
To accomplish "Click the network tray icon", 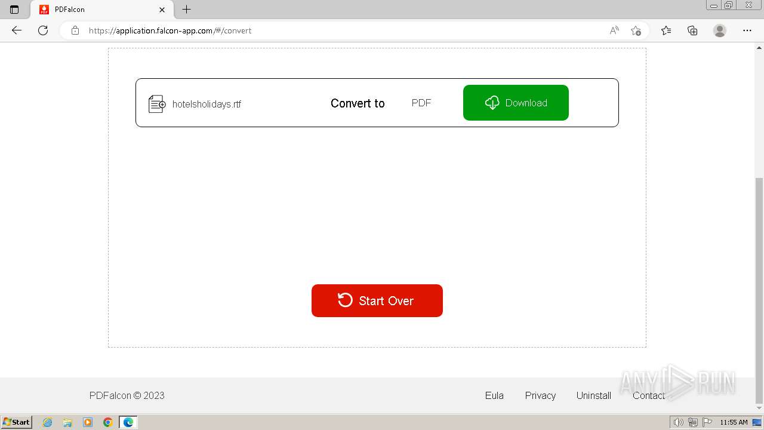I will (x=693, y=422).
